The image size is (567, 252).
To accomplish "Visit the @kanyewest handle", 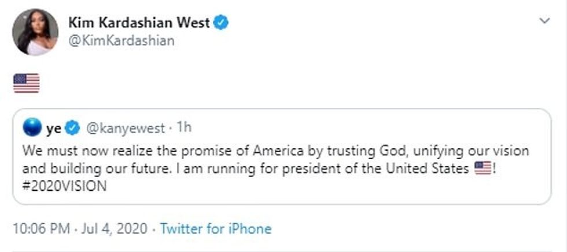I will pos(125,128).
